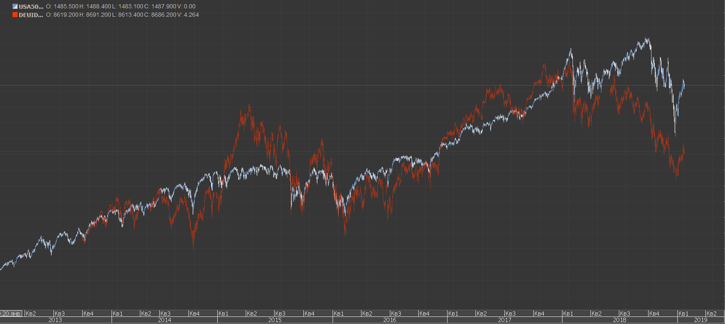
Task: Select the DEUID... series name
Action: tap(31, 15)
